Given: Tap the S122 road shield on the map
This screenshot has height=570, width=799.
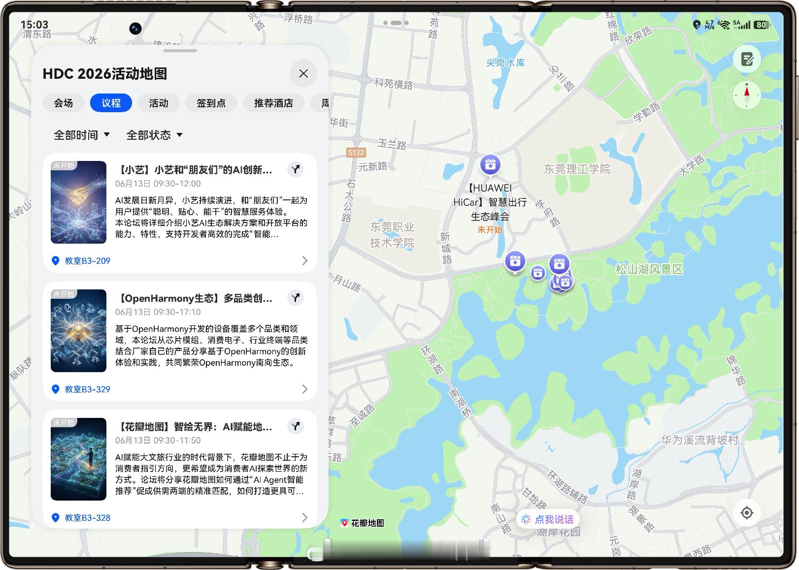Looking at the screenshot, I should (x=356, y=153).
